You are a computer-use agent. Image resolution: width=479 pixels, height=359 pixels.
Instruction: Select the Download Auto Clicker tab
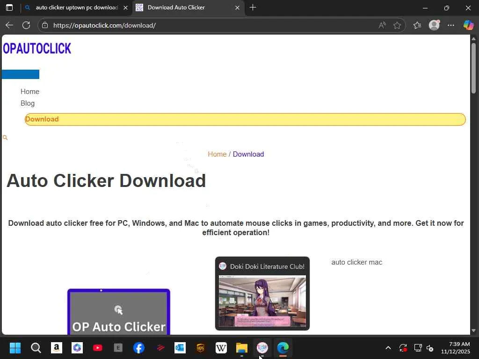(x=189, y=7)
